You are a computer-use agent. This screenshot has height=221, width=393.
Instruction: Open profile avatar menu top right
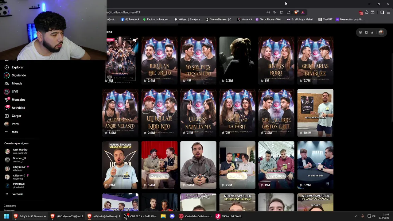[381, 32]
